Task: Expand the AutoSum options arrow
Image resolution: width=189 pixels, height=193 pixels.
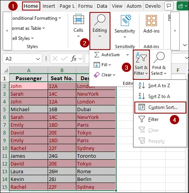Action: tap(127, 55)
